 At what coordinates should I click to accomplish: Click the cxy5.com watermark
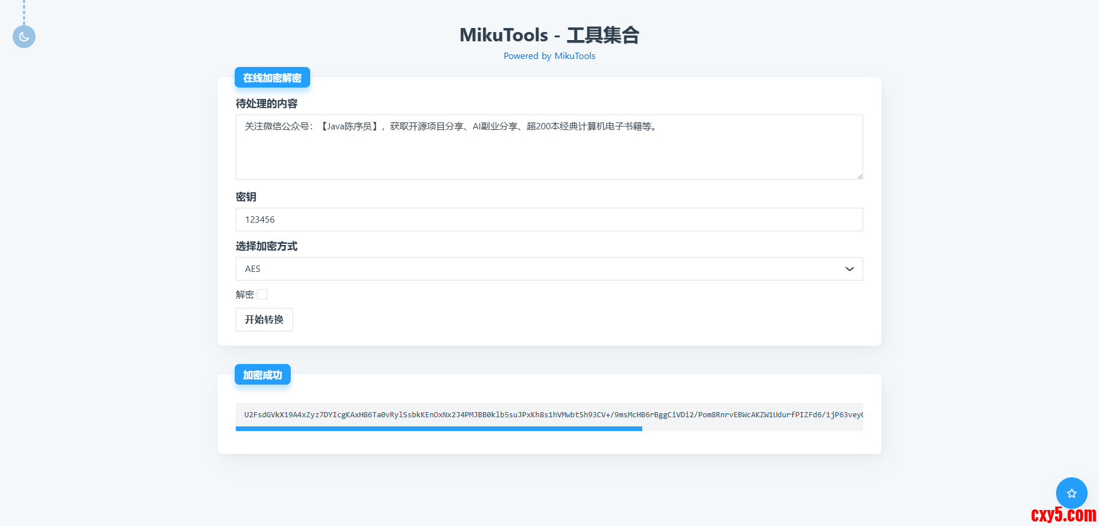click(1063, 515)
